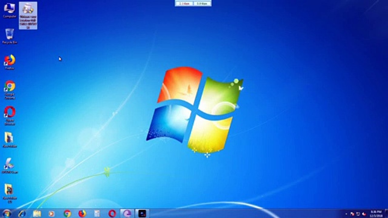Viewport: 388px width, 218px height.
Task: Launch Opera from the taskbar
Action: (x=112, y=213)
